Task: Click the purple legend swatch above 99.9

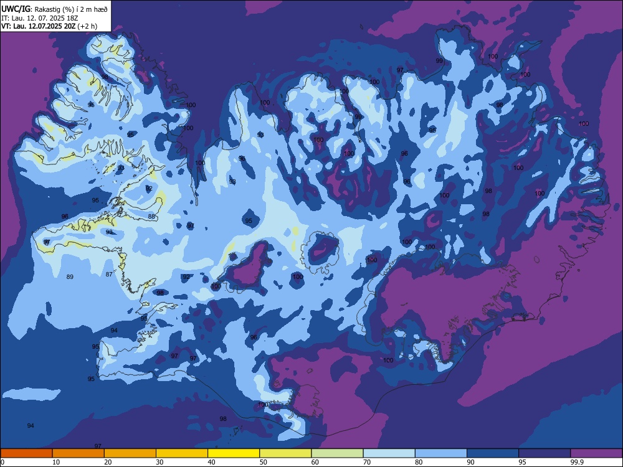Action: tap(596, 453)
